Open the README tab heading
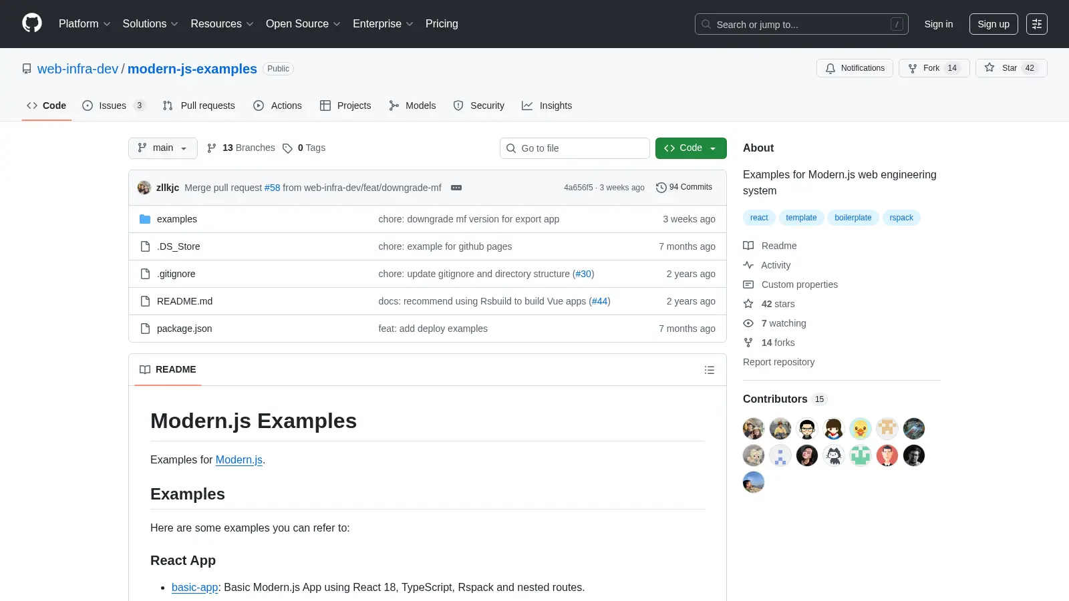1069x601 pixels. 168,370
